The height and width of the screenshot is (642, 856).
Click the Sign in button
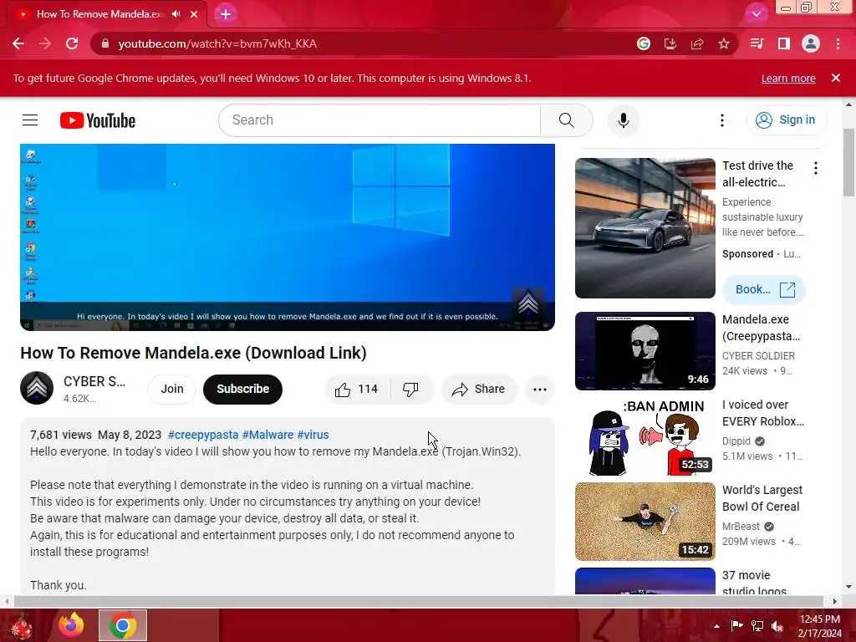point(787,120)
